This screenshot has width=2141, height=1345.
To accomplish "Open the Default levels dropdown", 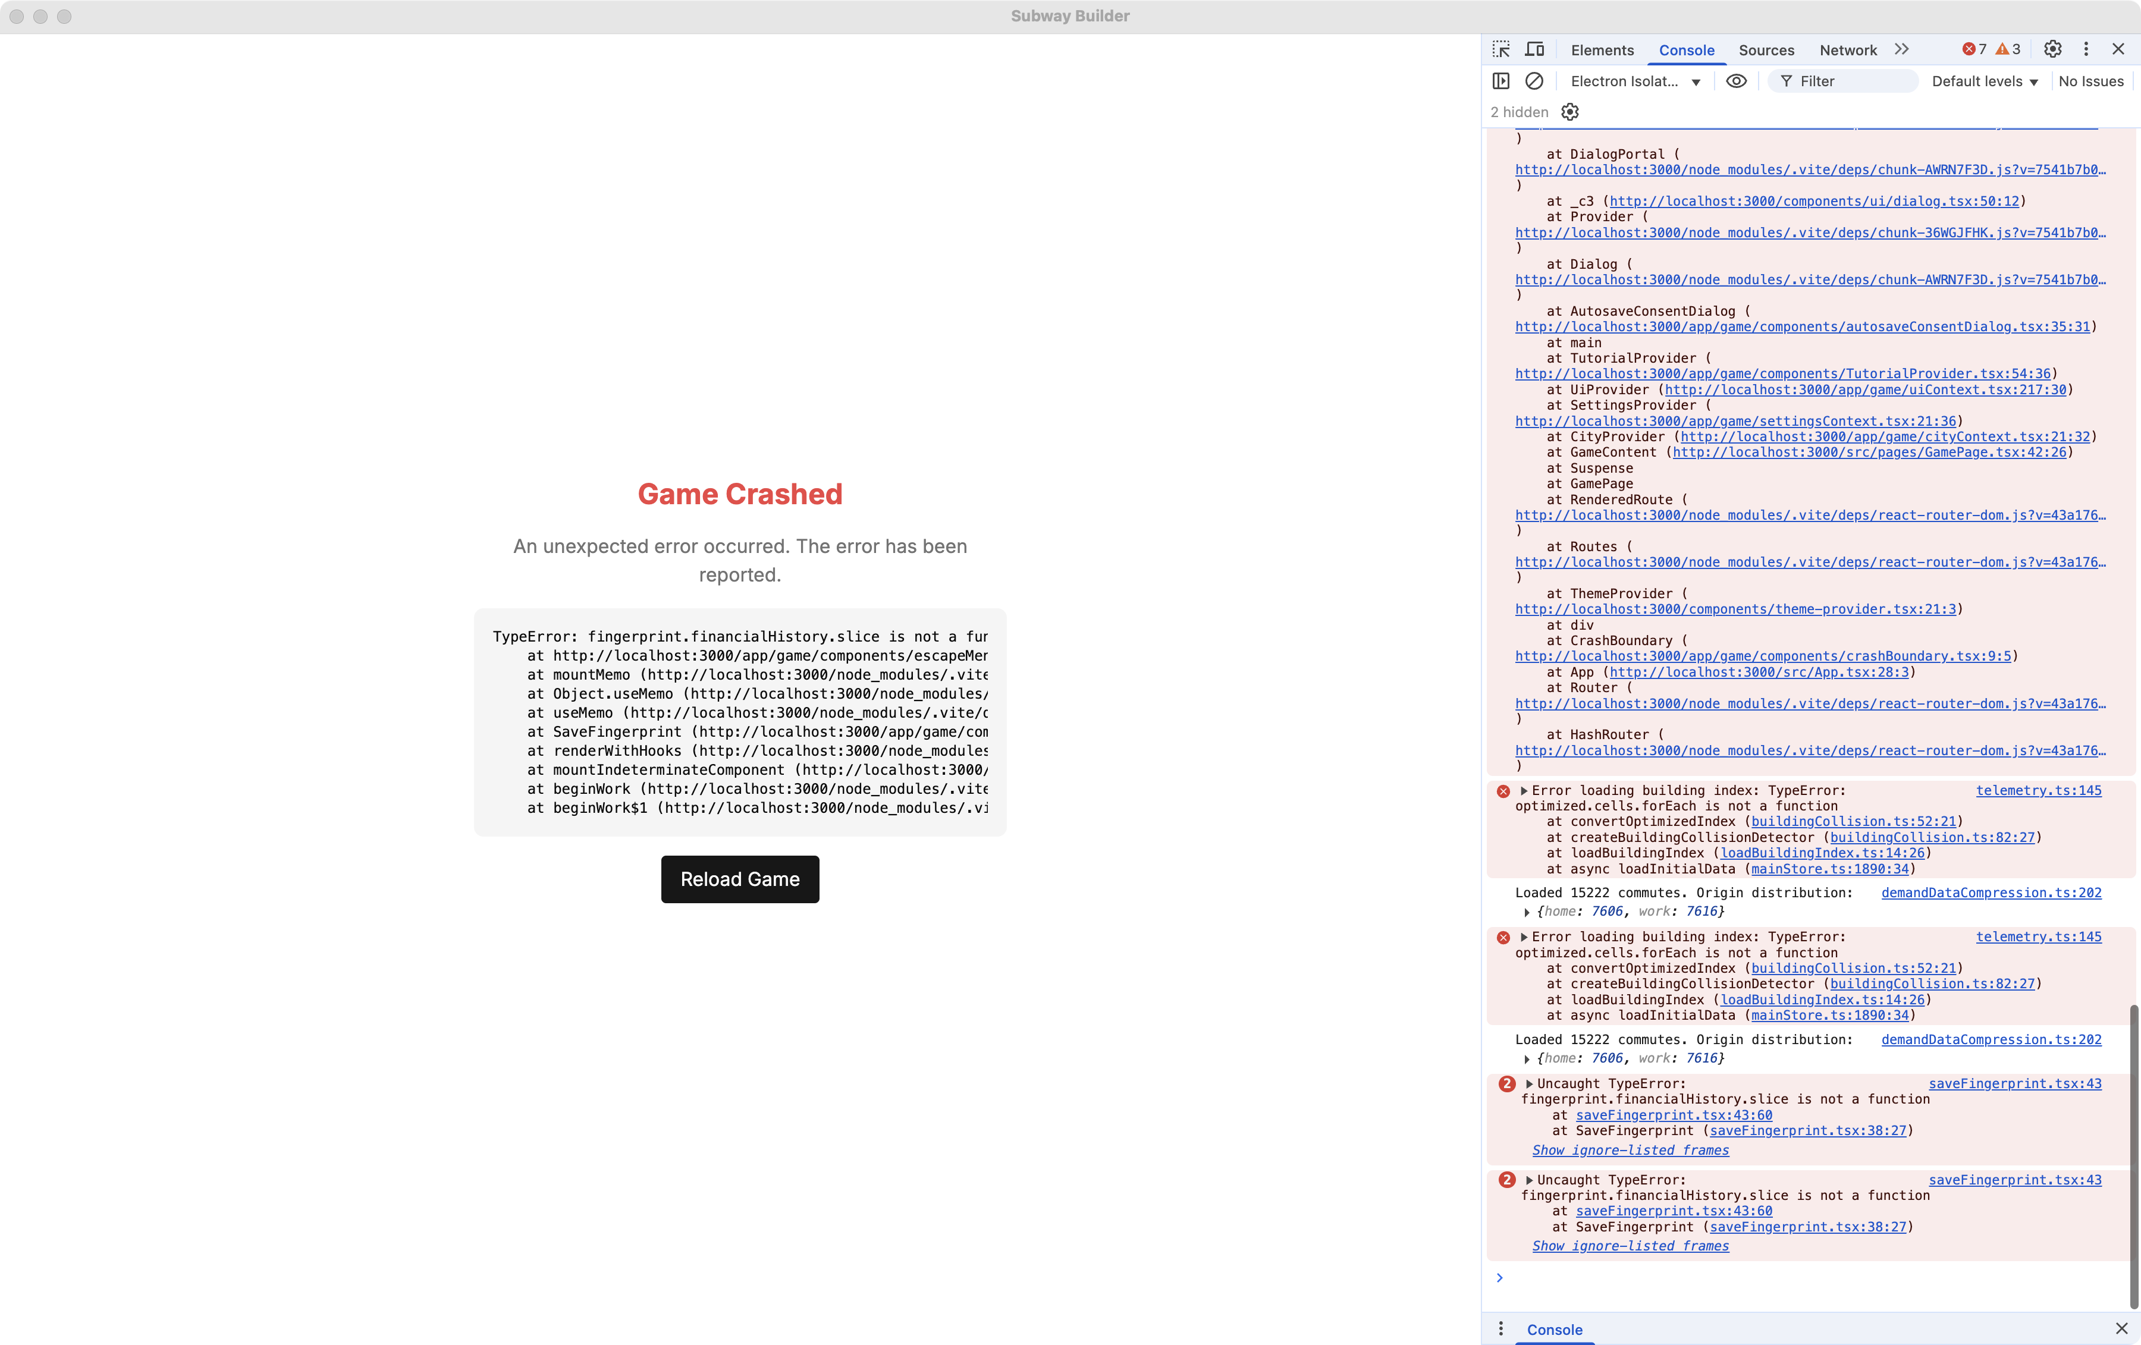I will (x=1985, y=81).
